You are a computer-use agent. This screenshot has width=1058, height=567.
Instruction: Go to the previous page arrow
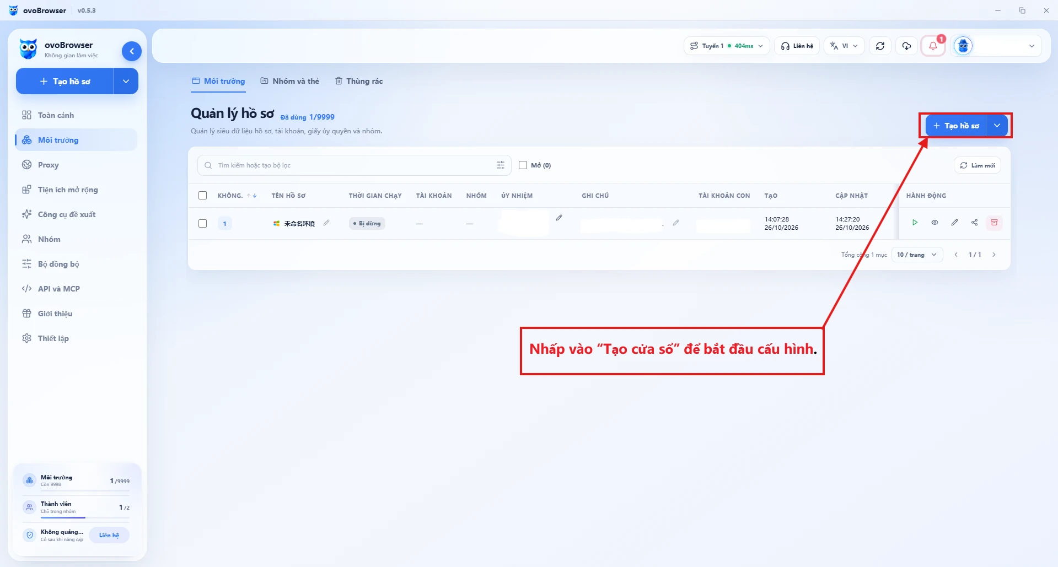[956, 255]
